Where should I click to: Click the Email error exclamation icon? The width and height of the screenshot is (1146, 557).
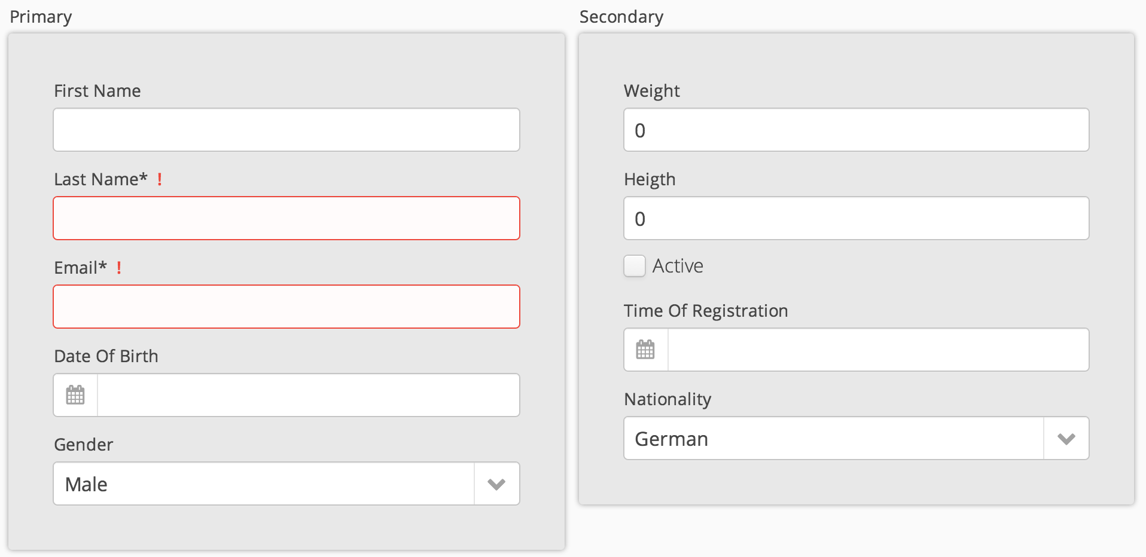click(x=119, y=268)
